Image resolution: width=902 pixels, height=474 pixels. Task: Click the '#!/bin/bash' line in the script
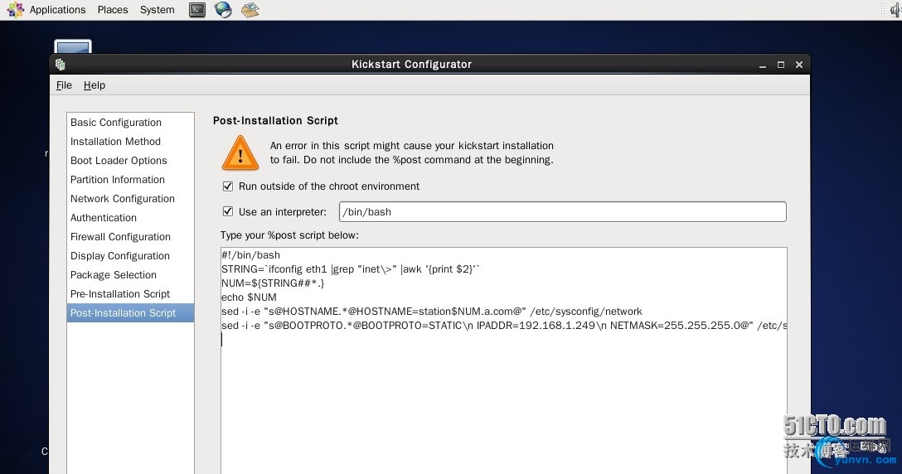[x=251, y=255]
